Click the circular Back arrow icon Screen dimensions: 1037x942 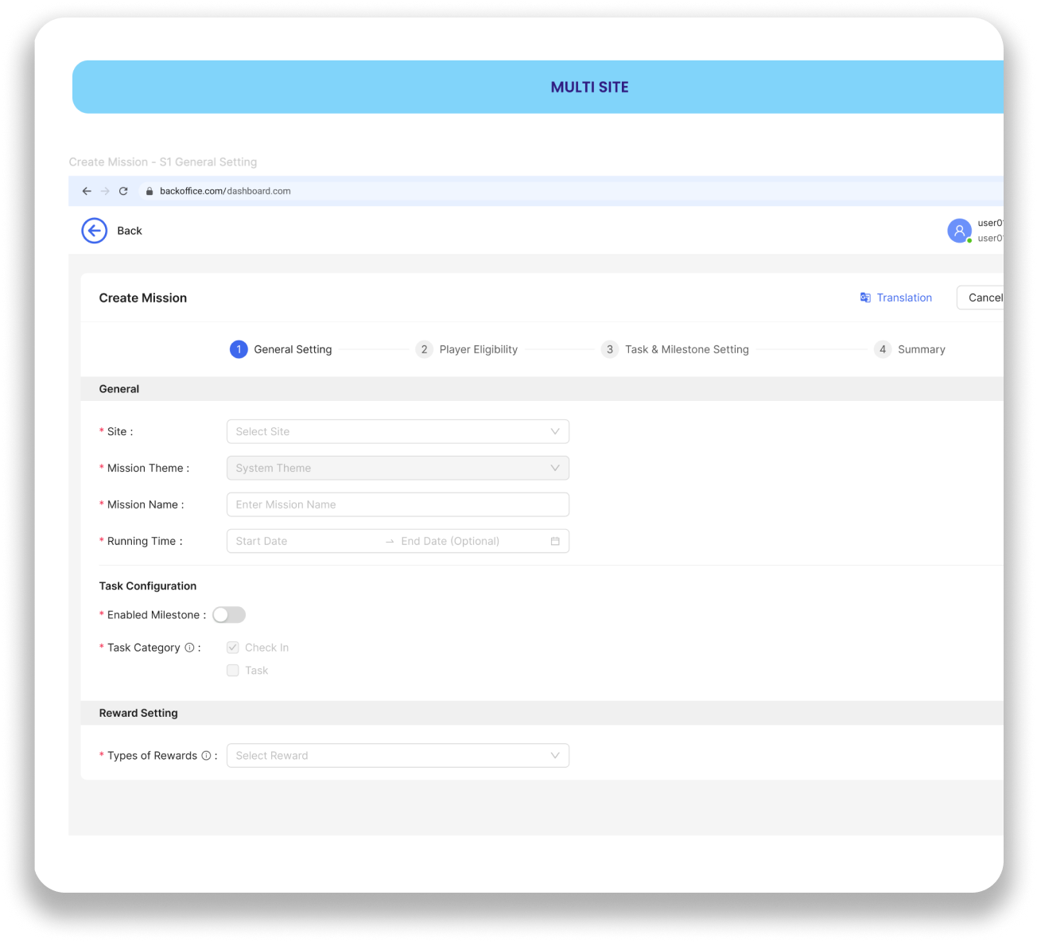point(94,231)
